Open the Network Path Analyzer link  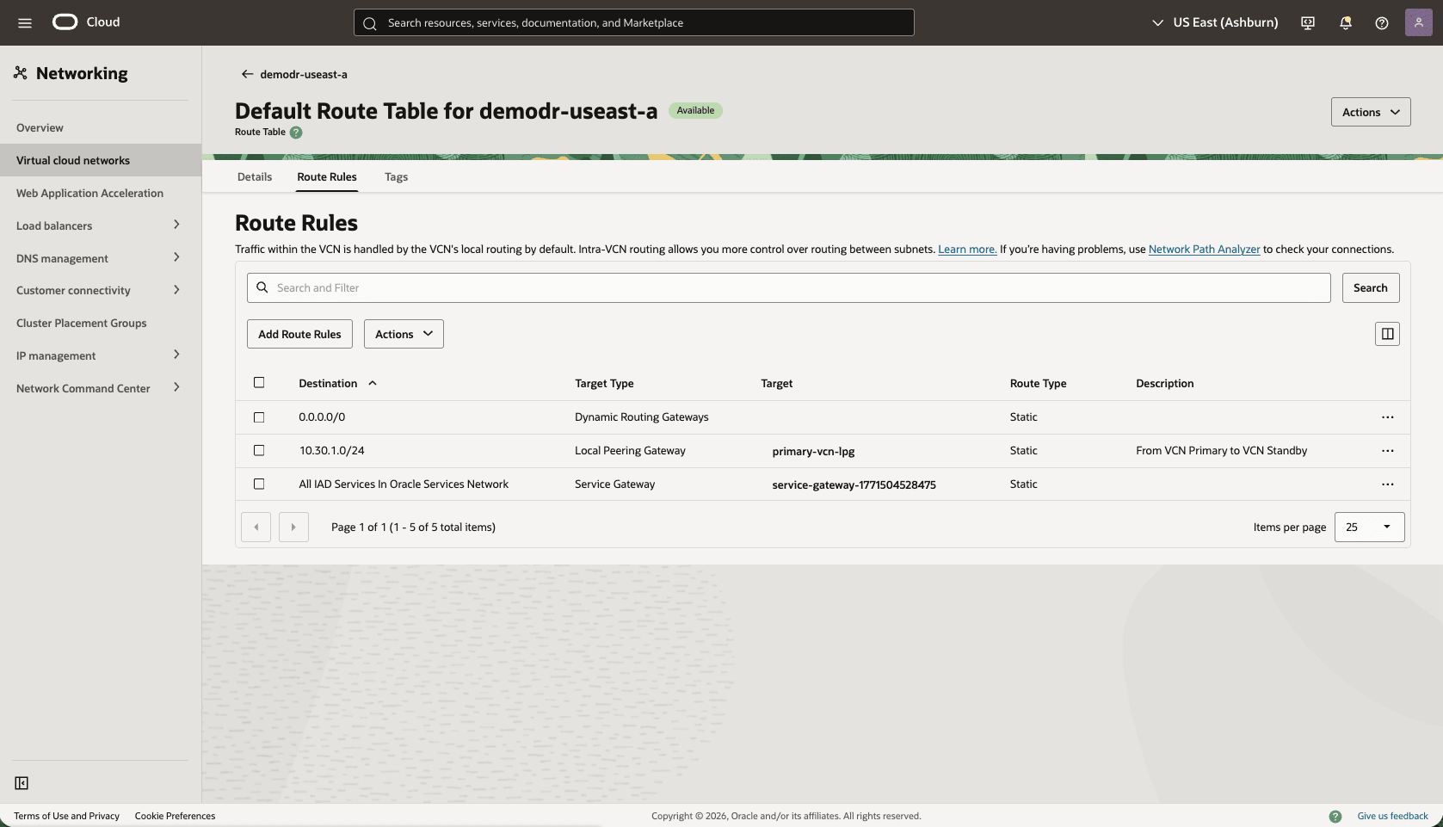pyautogui.click(x=1204, y=249)
